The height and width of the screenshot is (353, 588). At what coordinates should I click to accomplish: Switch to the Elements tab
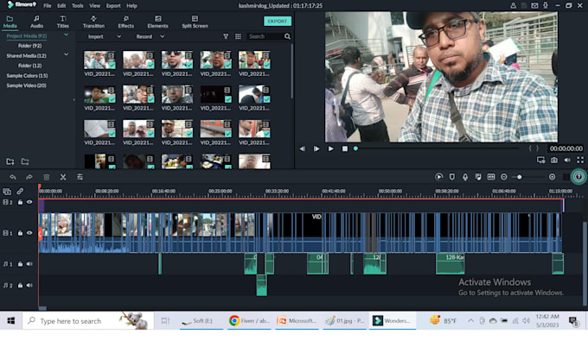click(x=158, y=22)
